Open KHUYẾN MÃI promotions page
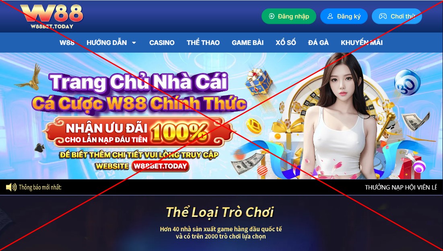 362,43
